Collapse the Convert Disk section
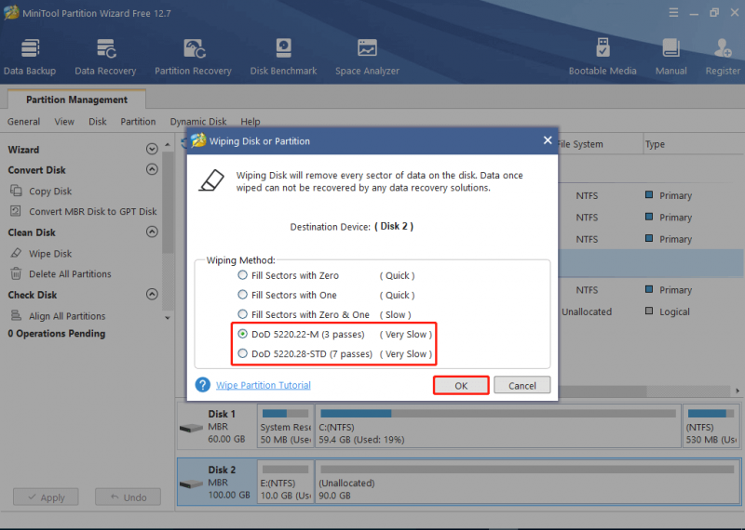745x530 pixels. pos(152,169)
